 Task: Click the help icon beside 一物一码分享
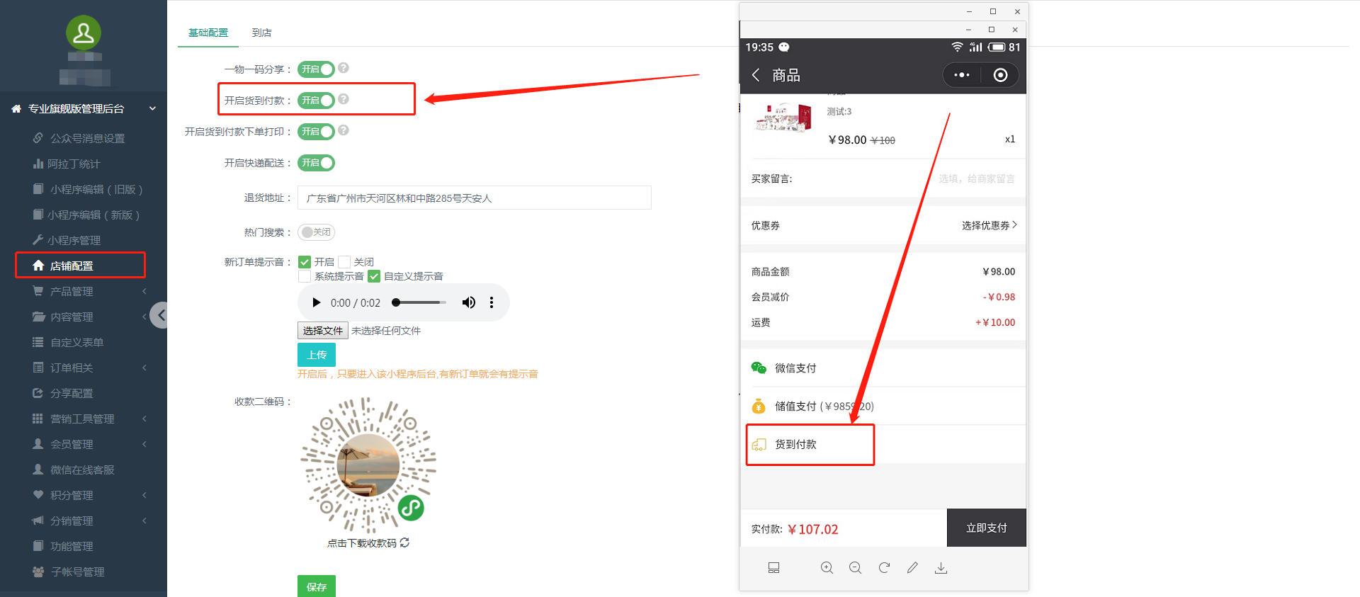tap(344, 68)
